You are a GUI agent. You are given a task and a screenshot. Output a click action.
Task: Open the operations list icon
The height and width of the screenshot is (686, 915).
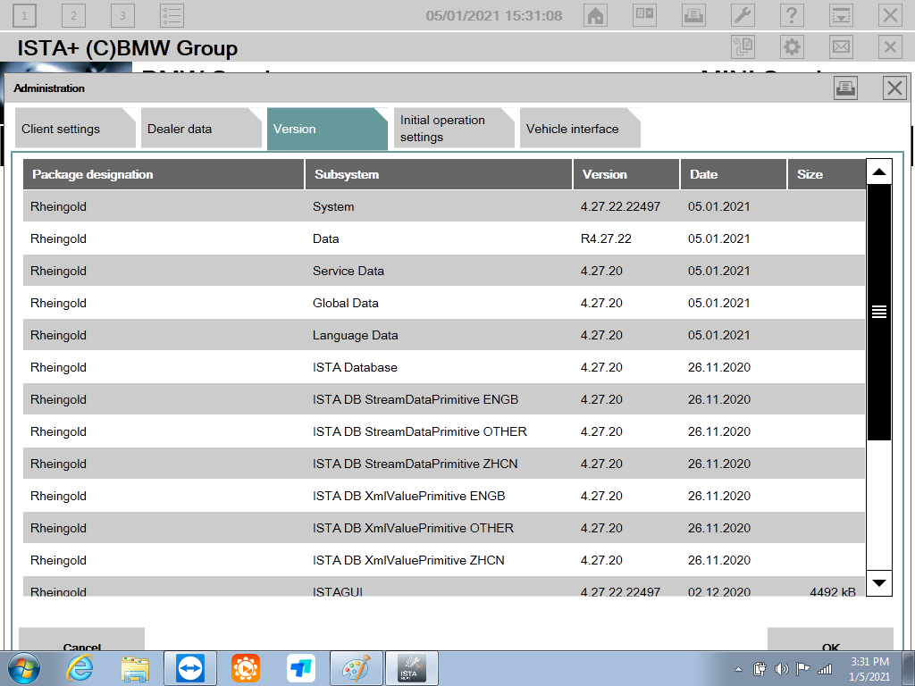(172, 15)
